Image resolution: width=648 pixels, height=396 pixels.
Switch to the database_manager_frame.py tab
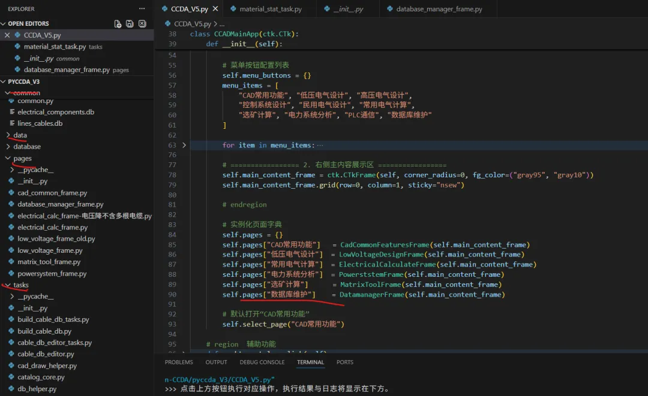pos(438,8)
